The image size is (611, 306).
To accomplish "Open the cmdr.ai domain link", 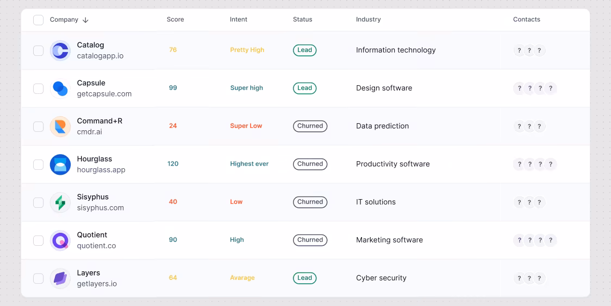I will 90,132.
